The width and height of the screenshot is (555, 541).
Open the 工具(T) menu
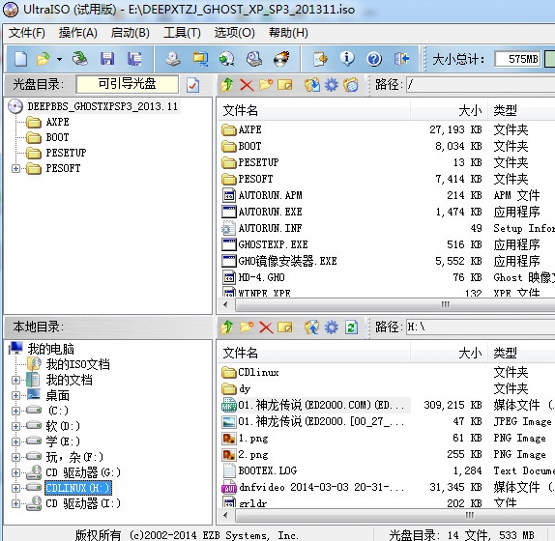(x=182, y=33)
